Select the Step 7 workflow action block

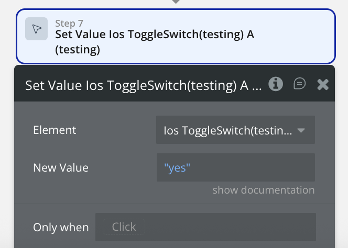[176, 36]
